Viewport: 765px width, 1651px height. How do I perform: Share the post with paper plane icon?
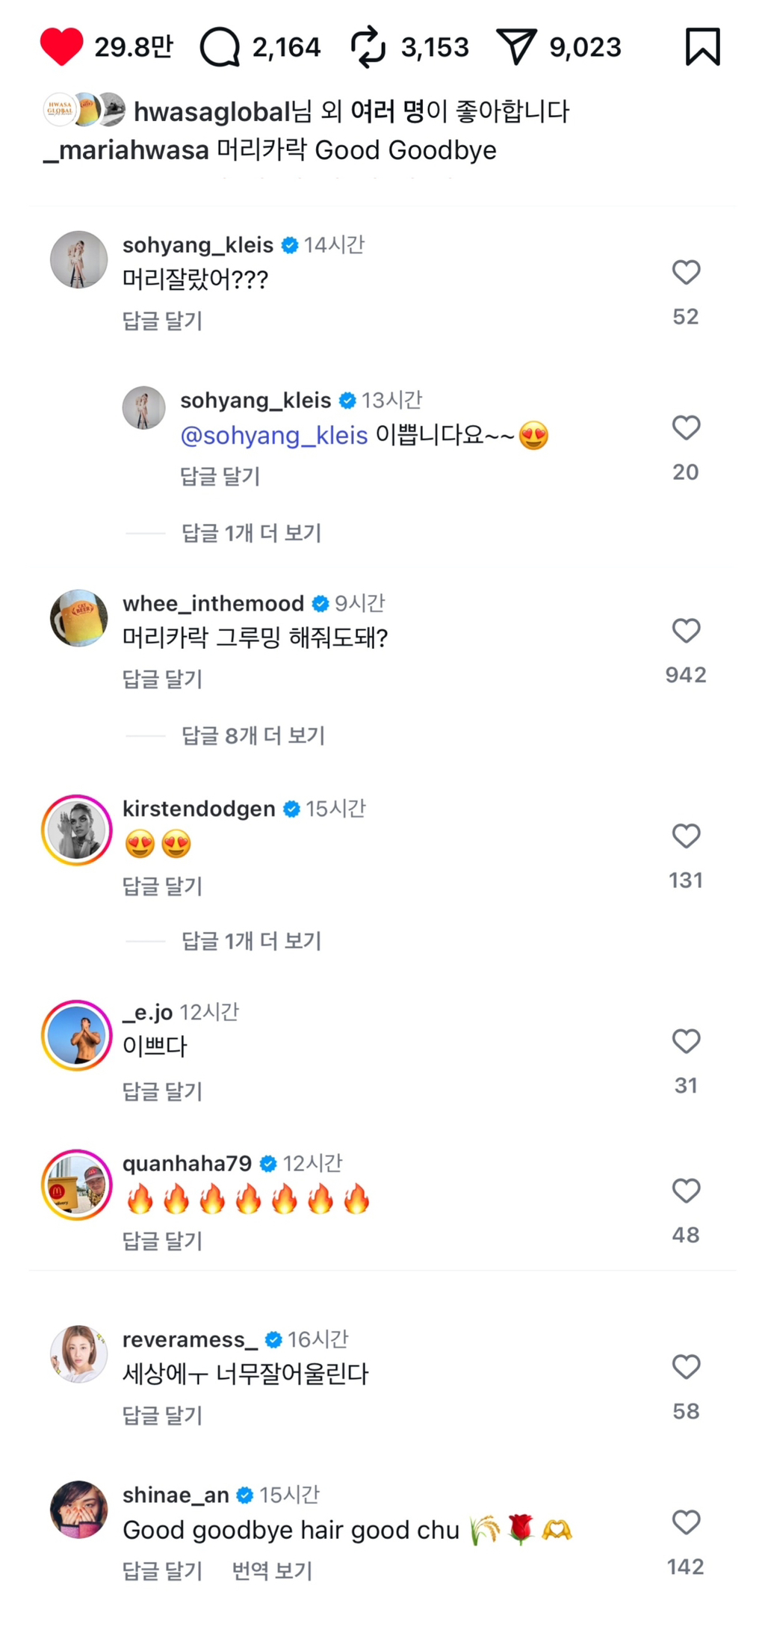pos(516,47)
